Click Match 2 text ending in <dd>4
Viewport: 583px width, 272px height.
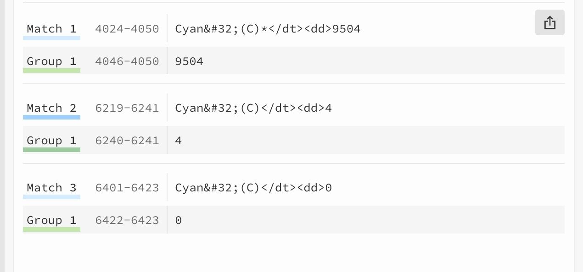tap(253, 108)
